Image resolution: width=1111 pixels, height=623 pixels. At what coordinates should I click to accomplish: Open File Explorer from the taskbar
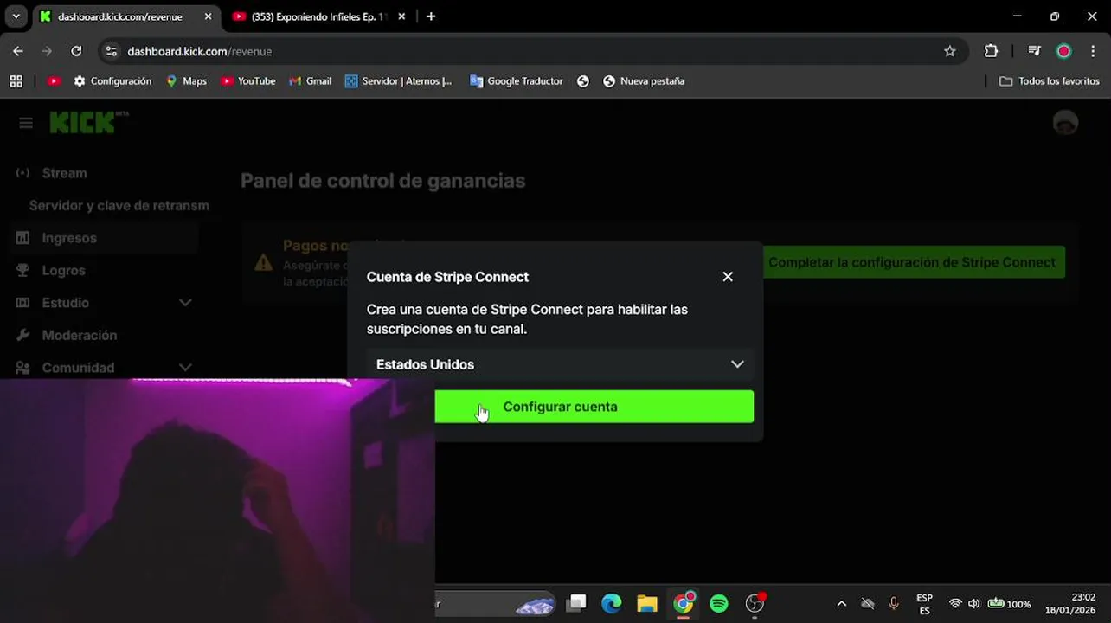point(647,603)
